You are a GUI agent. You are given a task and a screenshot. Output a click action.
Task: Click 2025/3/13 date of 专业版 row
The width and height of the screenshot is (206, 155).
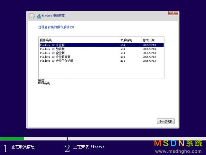149,45
